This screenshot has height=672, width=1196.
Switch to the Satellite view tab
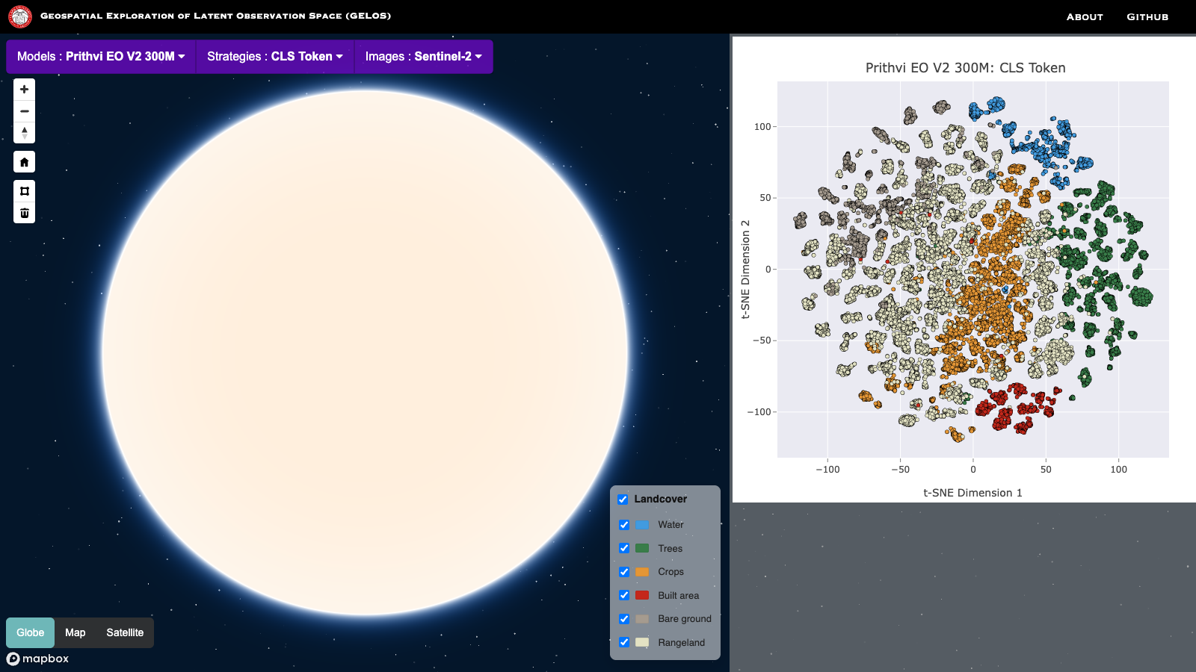point(125,632)
